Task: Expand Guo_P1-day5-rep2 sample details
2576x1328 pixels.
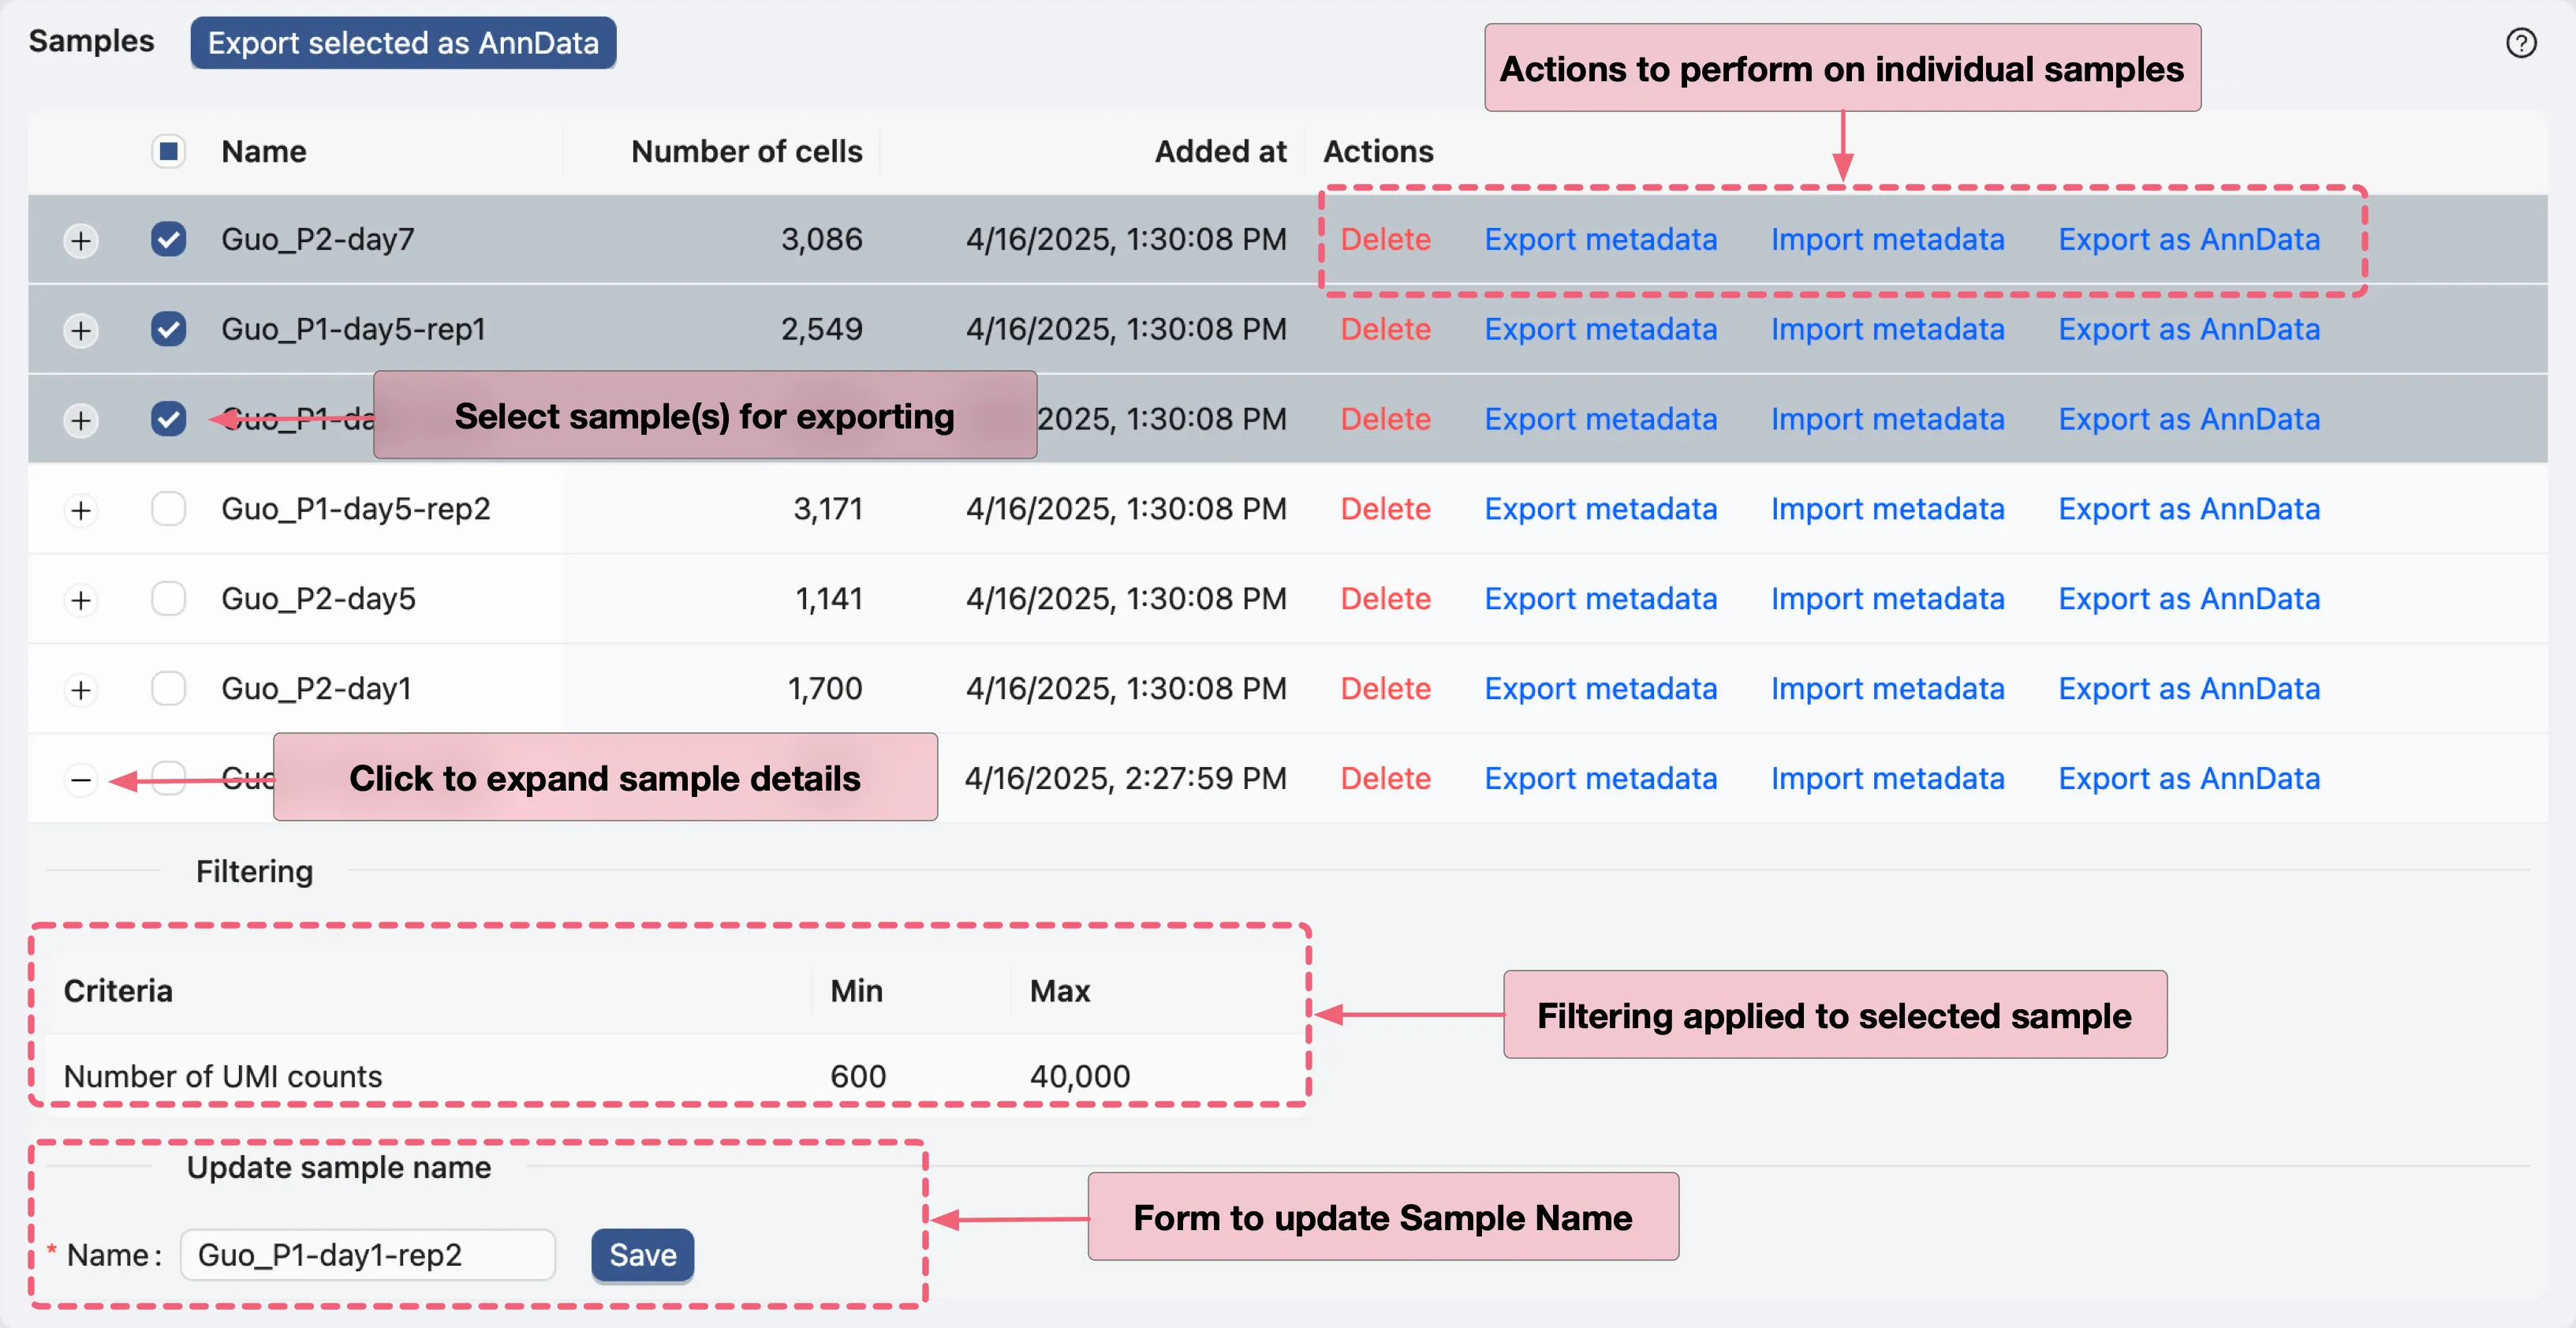Action: pos(81,511)
